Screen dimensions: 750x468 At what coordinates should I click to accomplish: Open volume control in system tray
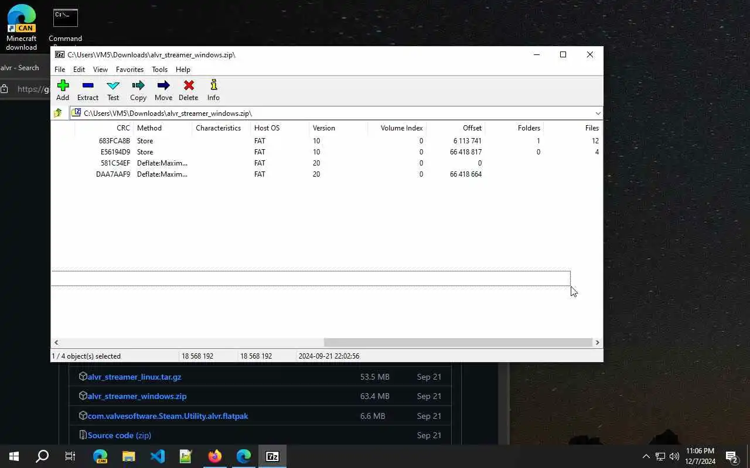pos(674,456)
